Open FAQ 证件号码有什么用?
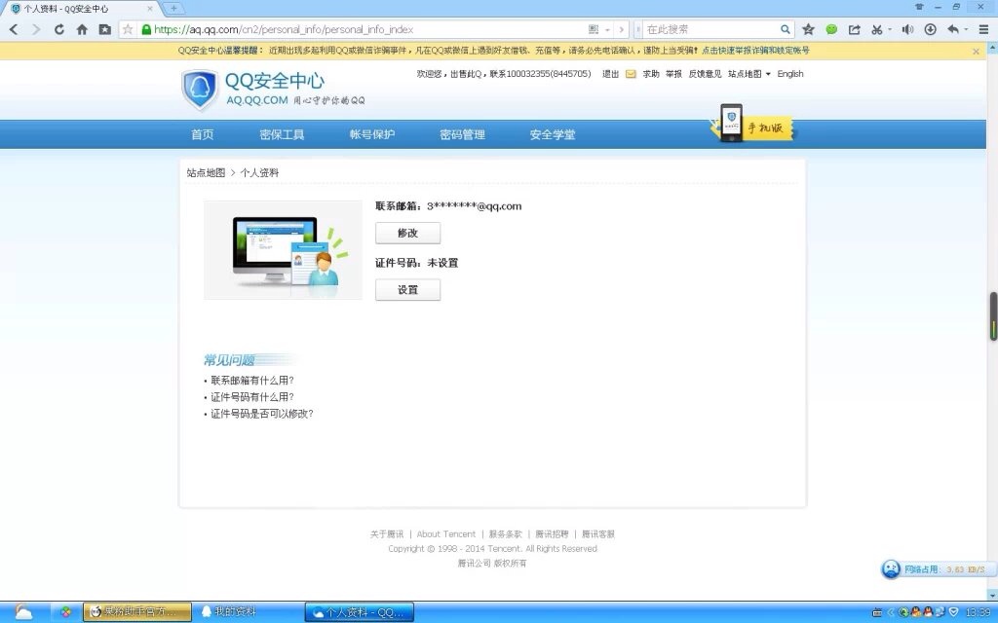The image size is (998, 623). tap(252, 397)
